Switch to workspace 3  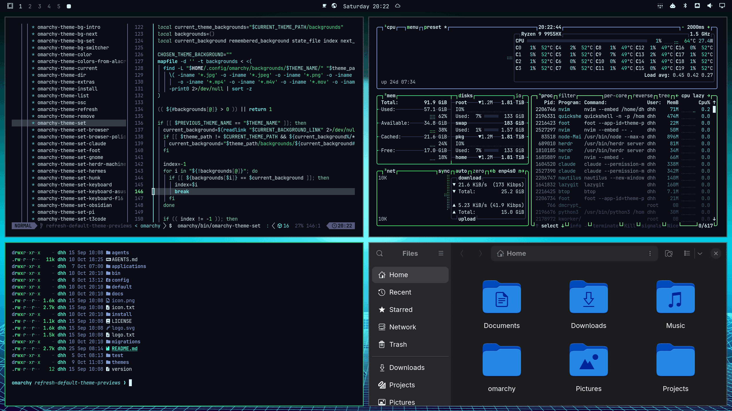pos(39,6)
